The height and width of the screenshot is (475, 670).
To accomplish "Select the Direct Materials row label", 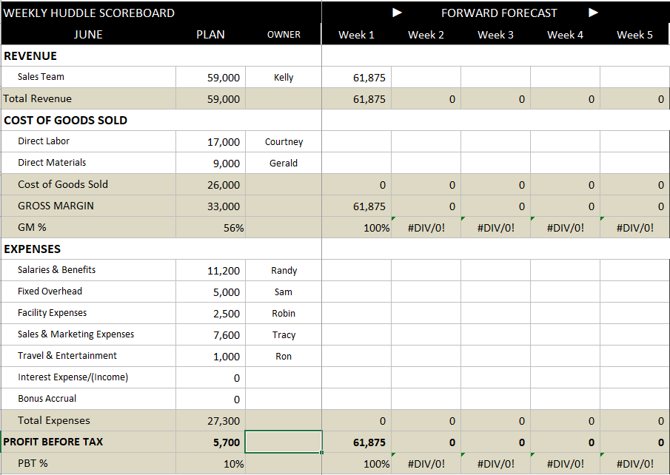I will pyautogui.click(x=88, y=163).
